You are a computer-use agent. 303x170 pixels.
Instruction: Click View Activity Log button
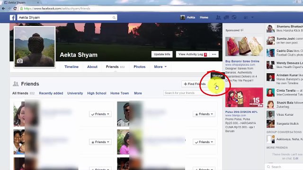tap(193, 54)
